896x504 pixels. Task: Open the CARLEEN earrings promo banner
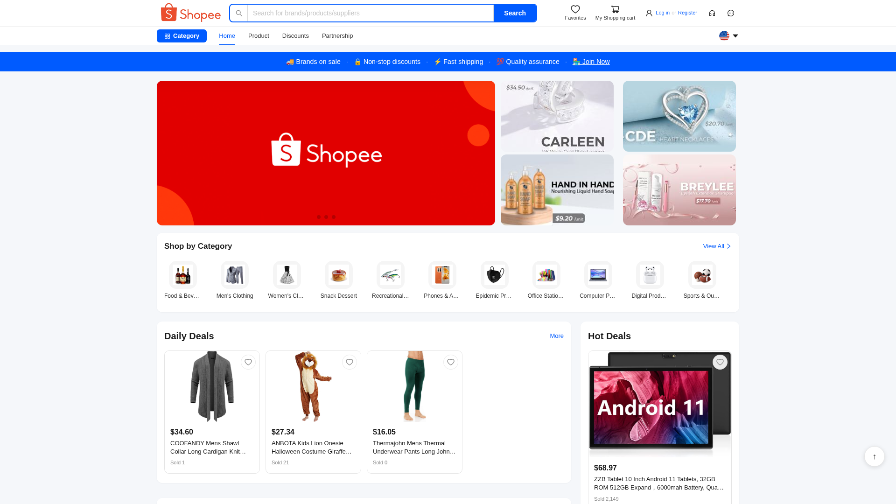tap(557, 116)
